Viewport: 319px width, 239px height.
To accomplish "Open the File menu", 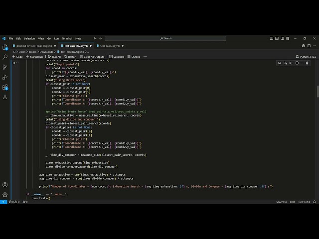I will [11, 39].
